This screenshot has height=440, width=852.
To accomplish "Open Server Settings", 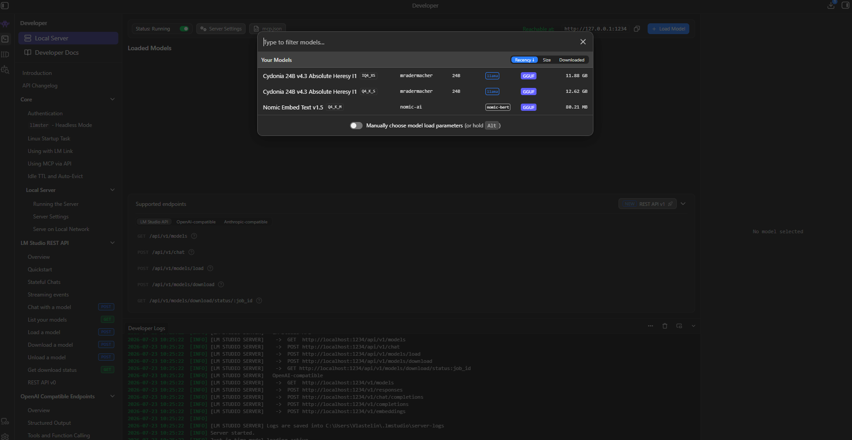I will [221, 29].
